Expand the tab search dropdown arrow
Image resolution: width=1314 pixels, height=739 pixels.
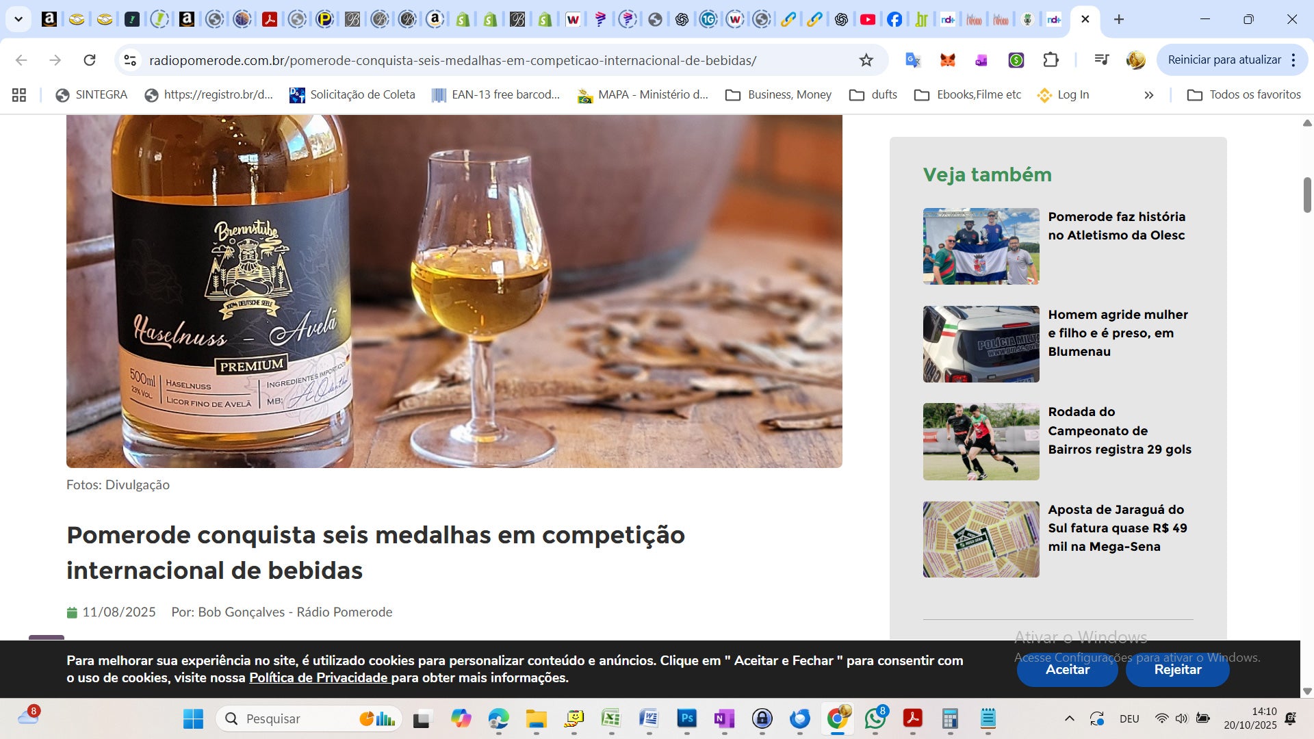(18, 19)
